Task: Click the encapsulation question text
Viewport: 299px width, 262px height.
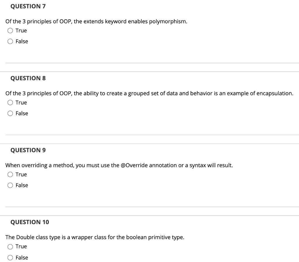Action: point(149,93)
